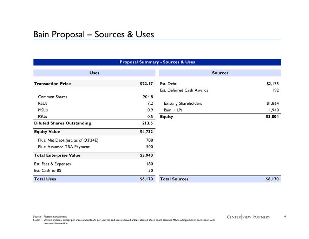Click the Est. Debt value $2,175
The height and width of the screenshot is (239, 309).
[x=272, y=84]
